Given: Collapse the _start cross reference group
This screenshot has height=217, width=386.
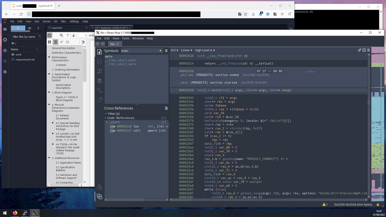Looking at the screenshot, I should click(x=107, y=122).
